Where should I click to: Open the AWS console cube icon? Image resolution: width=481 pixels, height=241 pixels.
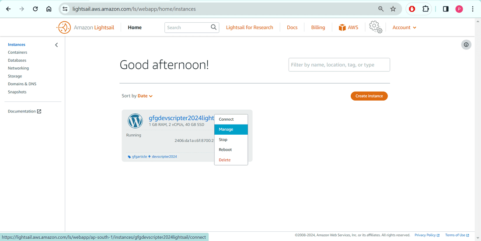tap(342, 27)
